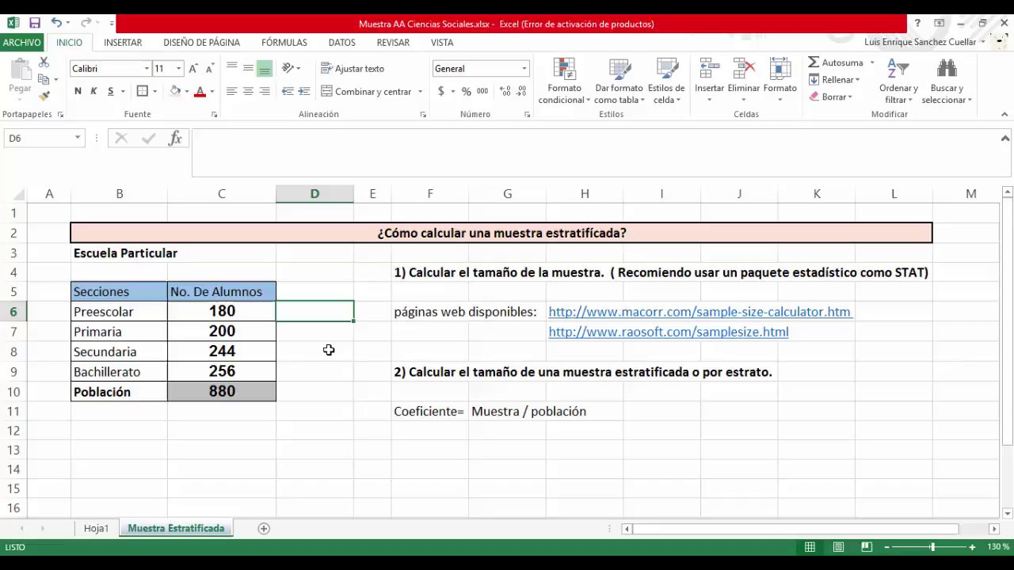Open the raosoft.com samplesize link

669,332
